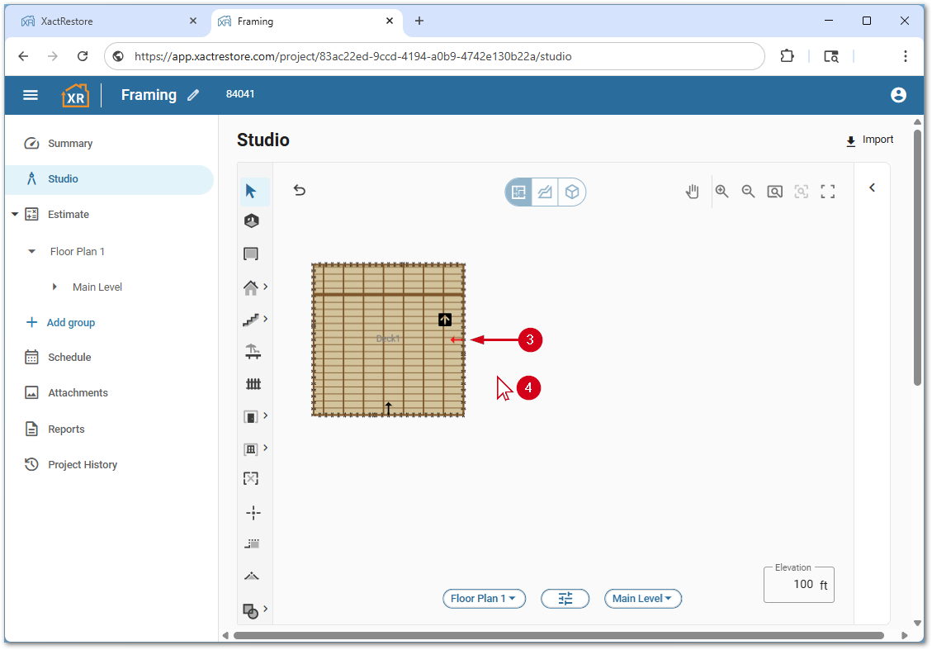Switch to floor plan 2D view
Viewport: 932px width, 650px height.
(519, 192)
